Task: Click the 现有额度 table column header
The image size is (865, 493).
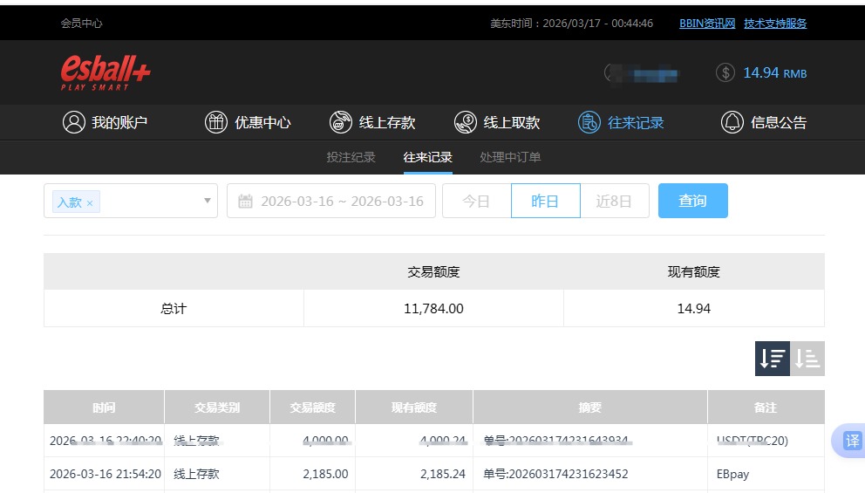Action: tap(414, 407)
